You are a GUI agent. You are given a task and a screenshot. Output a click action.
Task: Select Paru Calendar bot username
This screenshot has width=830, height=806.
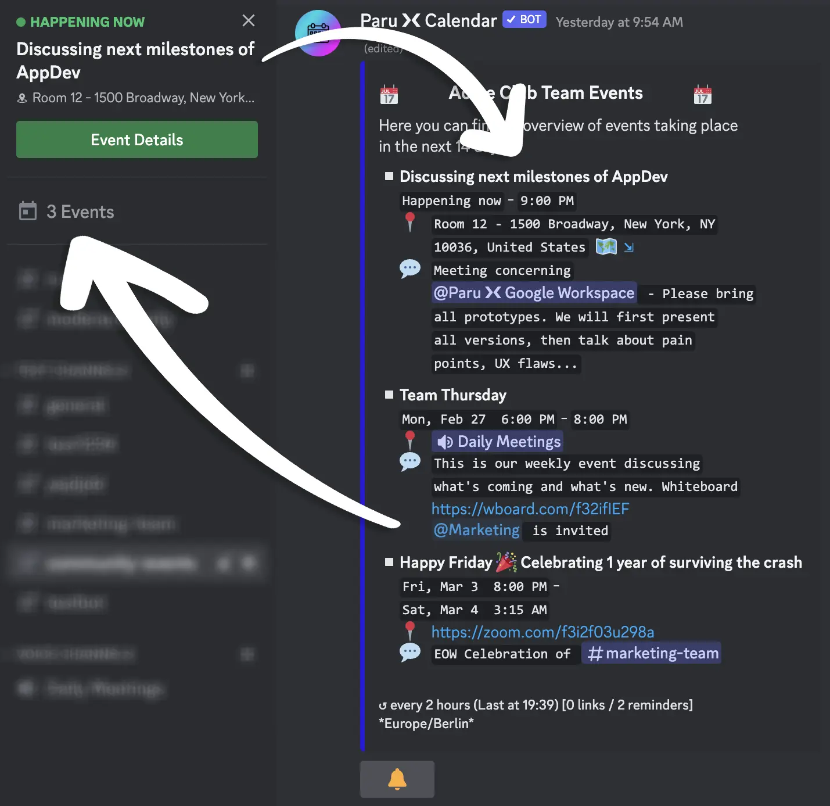pos(429,20)
